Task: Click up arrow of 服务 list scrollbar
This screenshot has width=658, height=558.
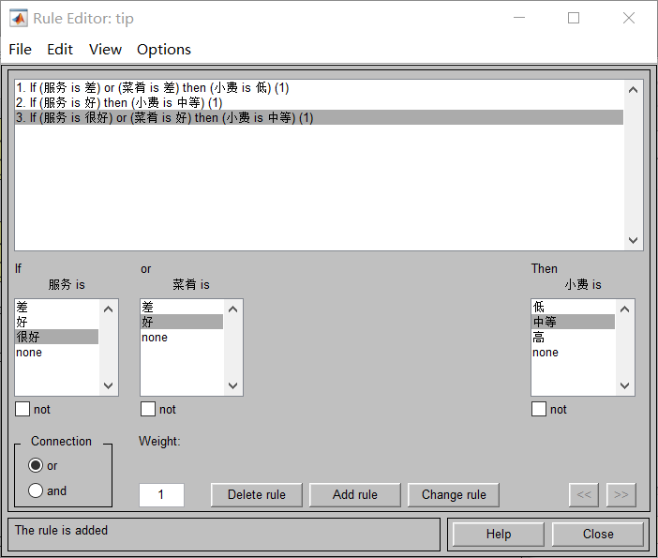Action: click(x=109, y=309)
